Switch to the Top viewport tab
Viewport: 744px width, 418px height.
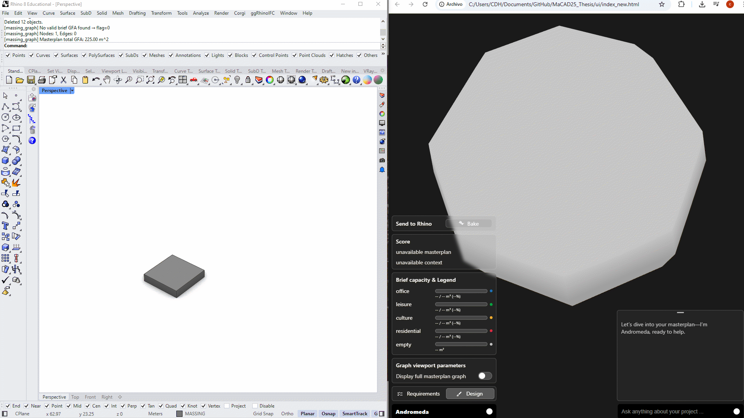click(x=75, y=397)
